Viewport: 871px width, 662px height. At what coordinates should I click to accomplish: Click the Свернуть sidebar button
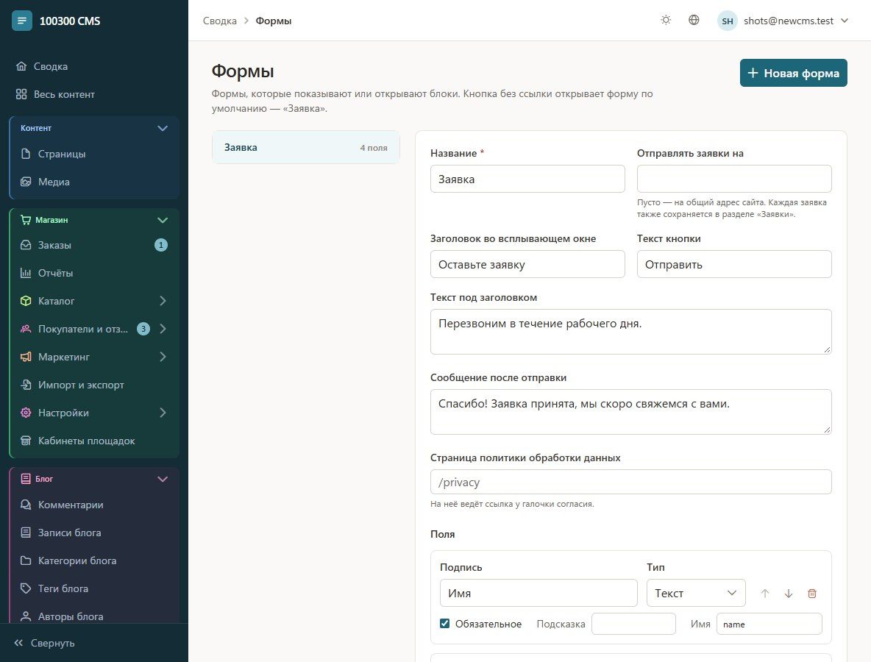pos(44,643)
